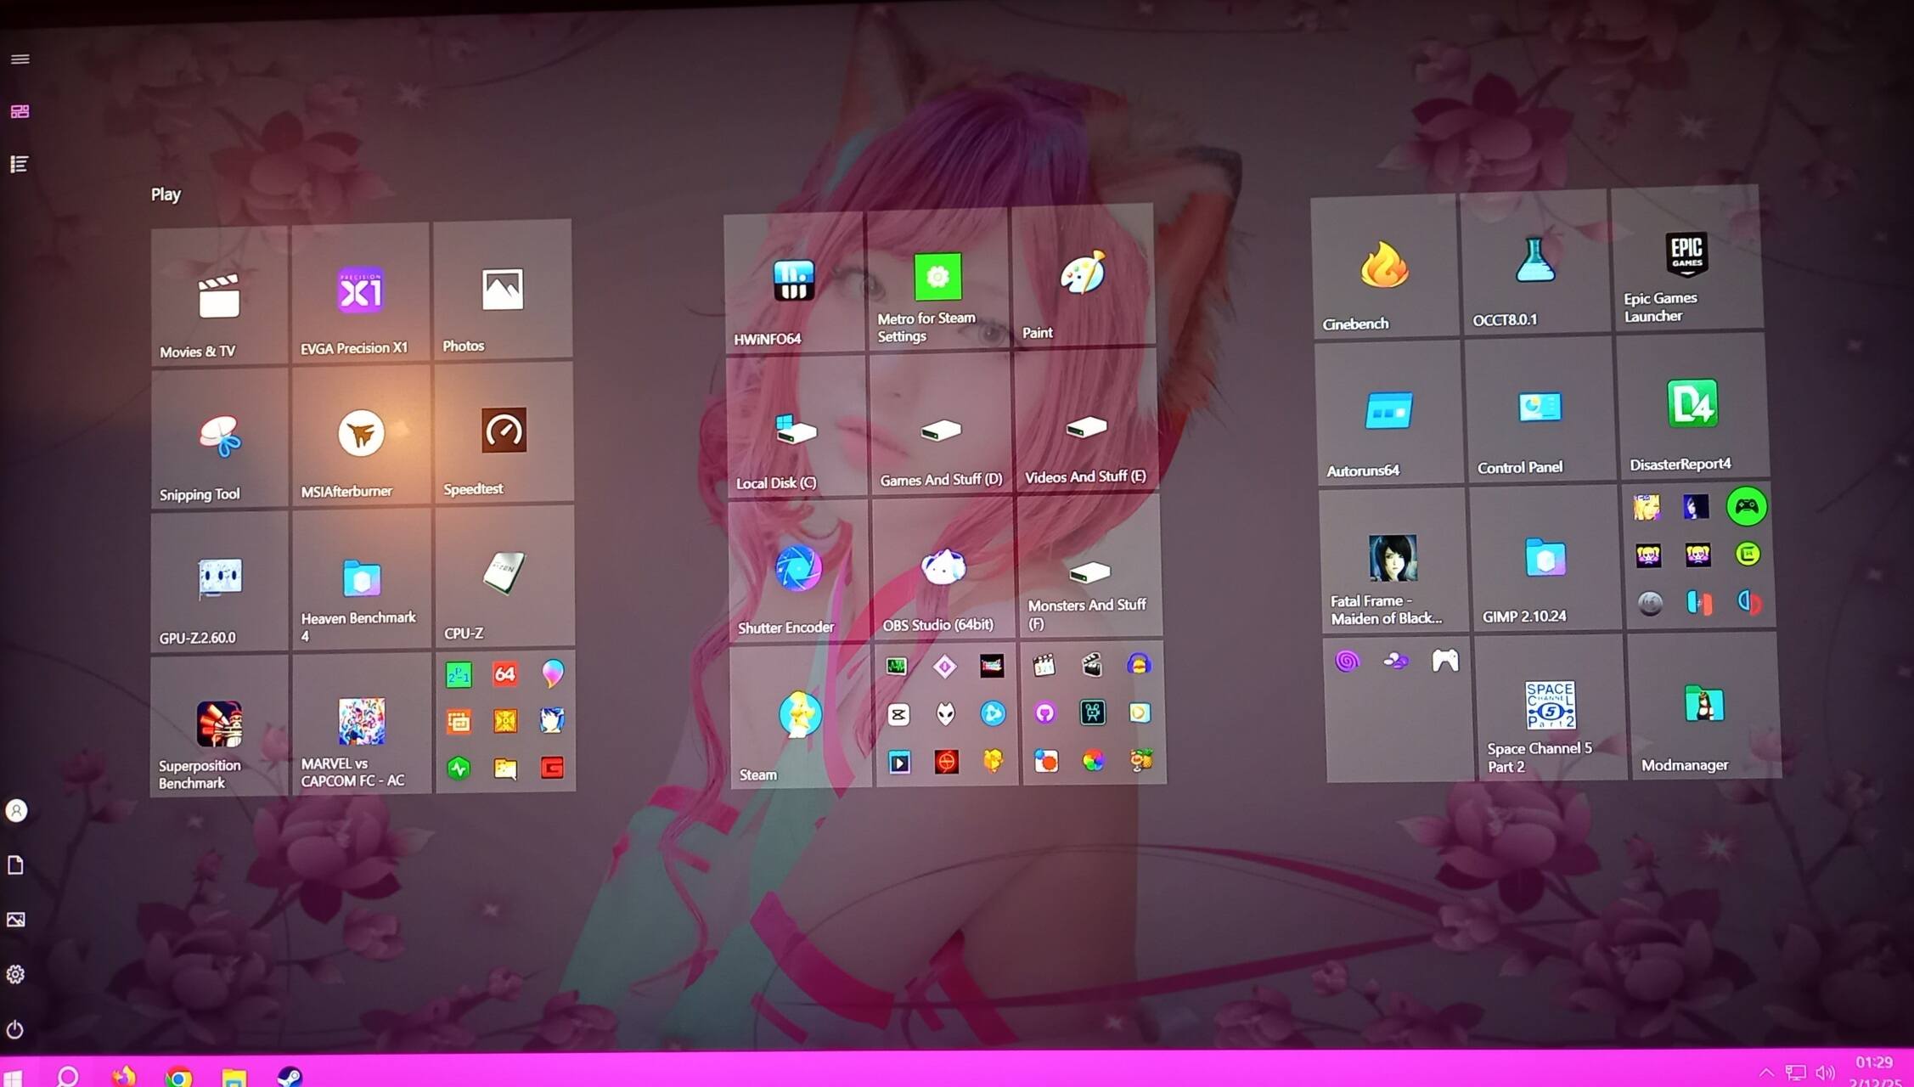Show hidden system tray icons
The width and height of the screenshot is (1914, 1087).
click(1766, 1073)
